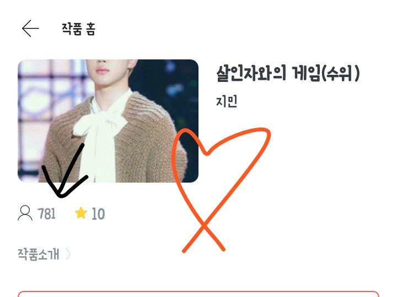Open the cover image thumbnail
397x297 pixels.
click(x=108, y=121)
